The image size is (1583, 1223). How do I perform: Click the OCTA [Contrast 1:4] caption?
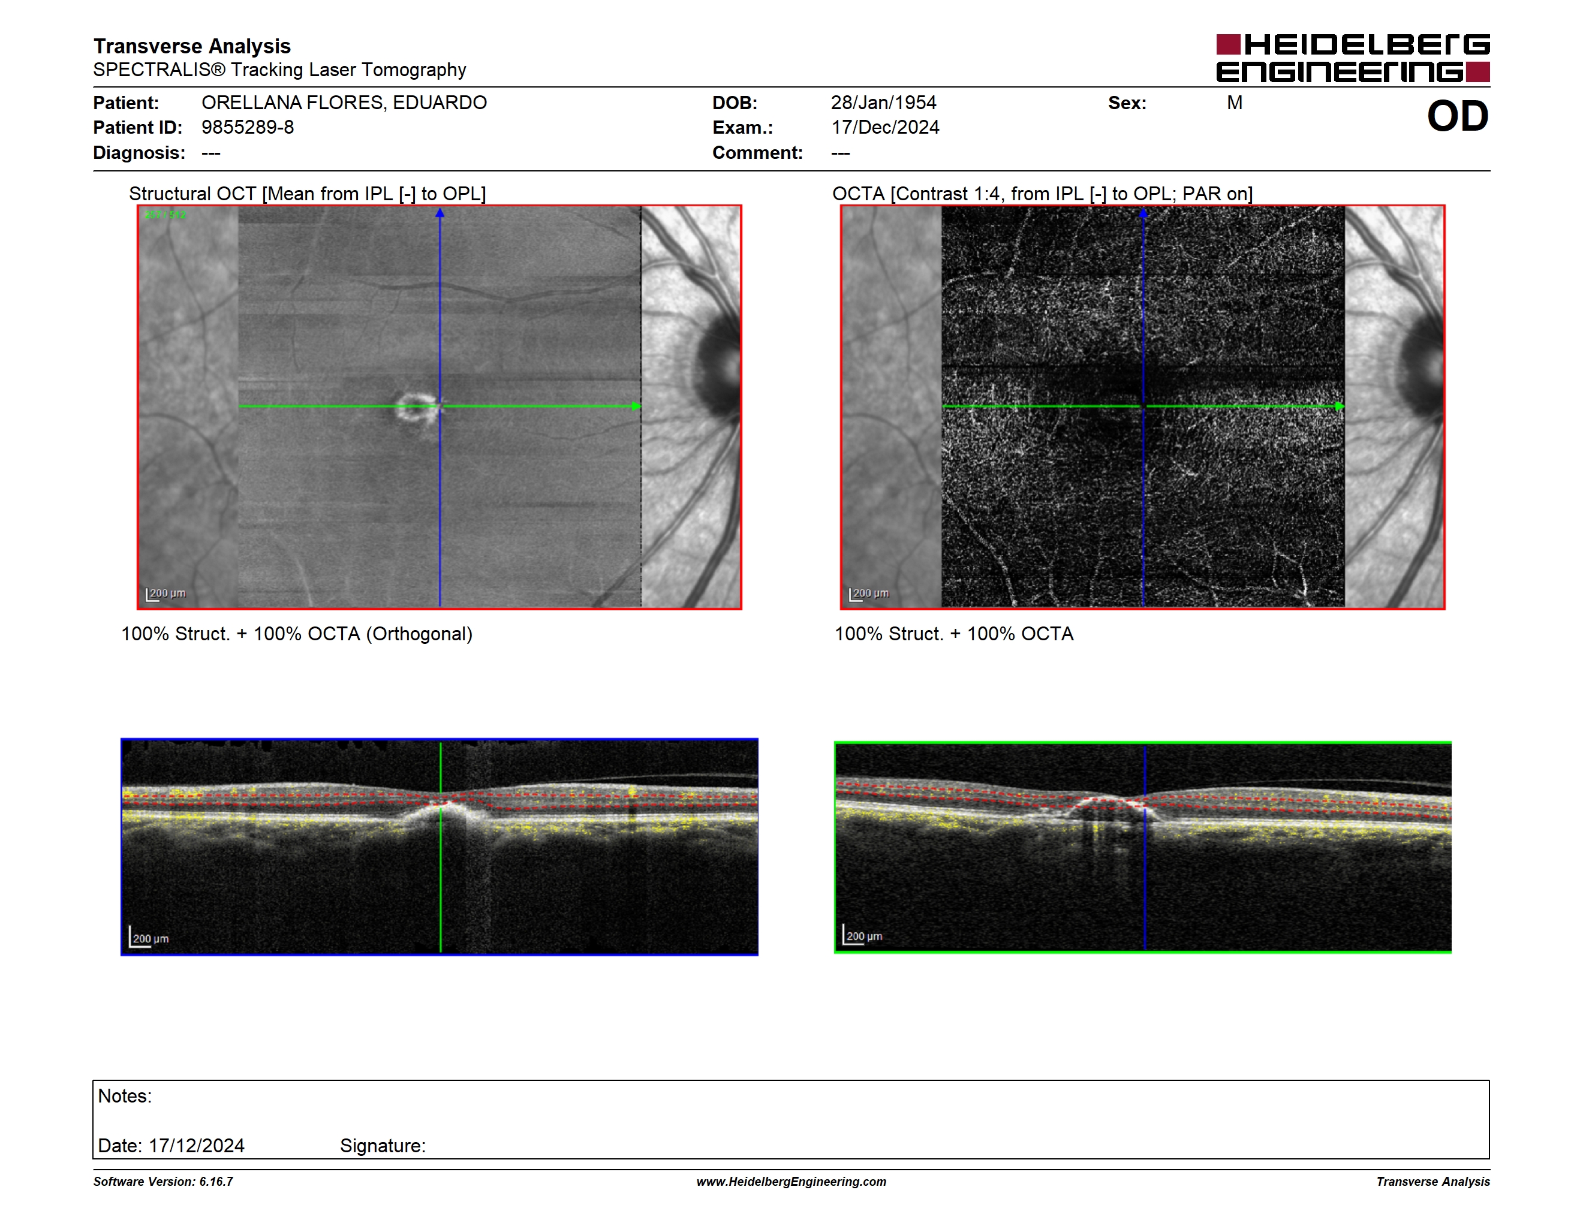point(1042,194)
